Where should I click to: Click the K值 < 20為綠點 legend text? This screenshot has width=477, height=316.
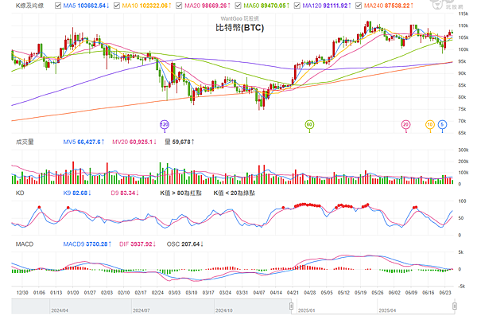234,193
